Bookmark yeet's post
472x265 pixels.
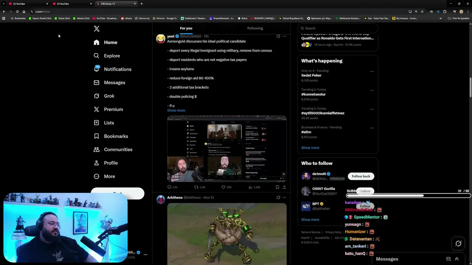277,187
